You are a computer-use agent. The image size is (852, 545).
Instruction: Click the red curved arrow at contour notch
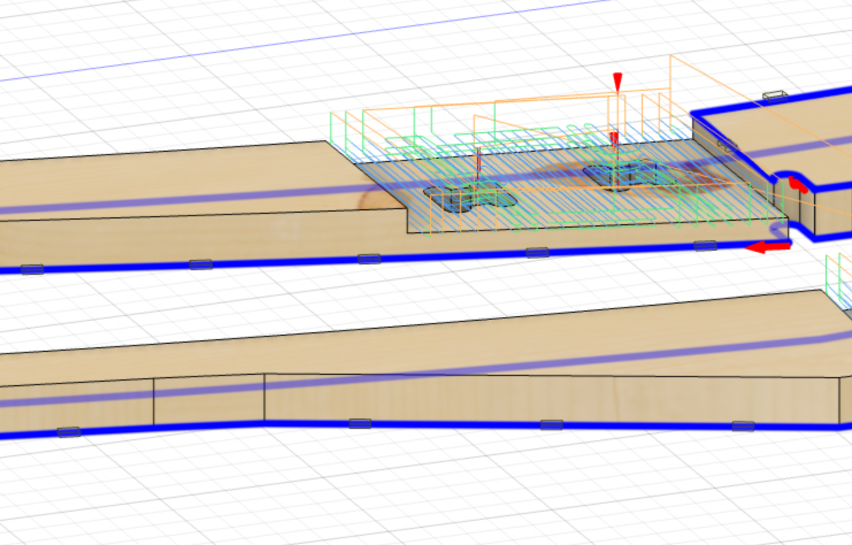[797, 183]
